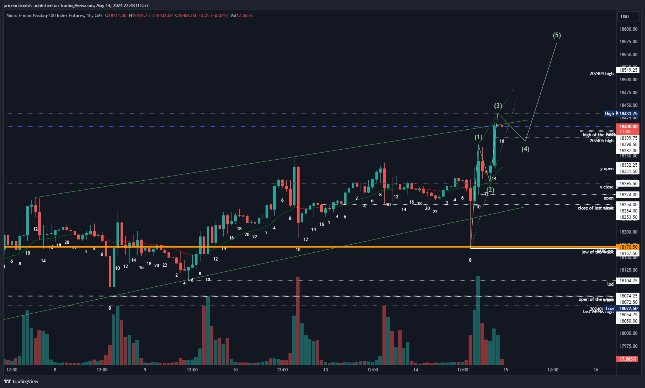Click the 18519.25 price tag
The image size is (645, 388).
[628, 70]
